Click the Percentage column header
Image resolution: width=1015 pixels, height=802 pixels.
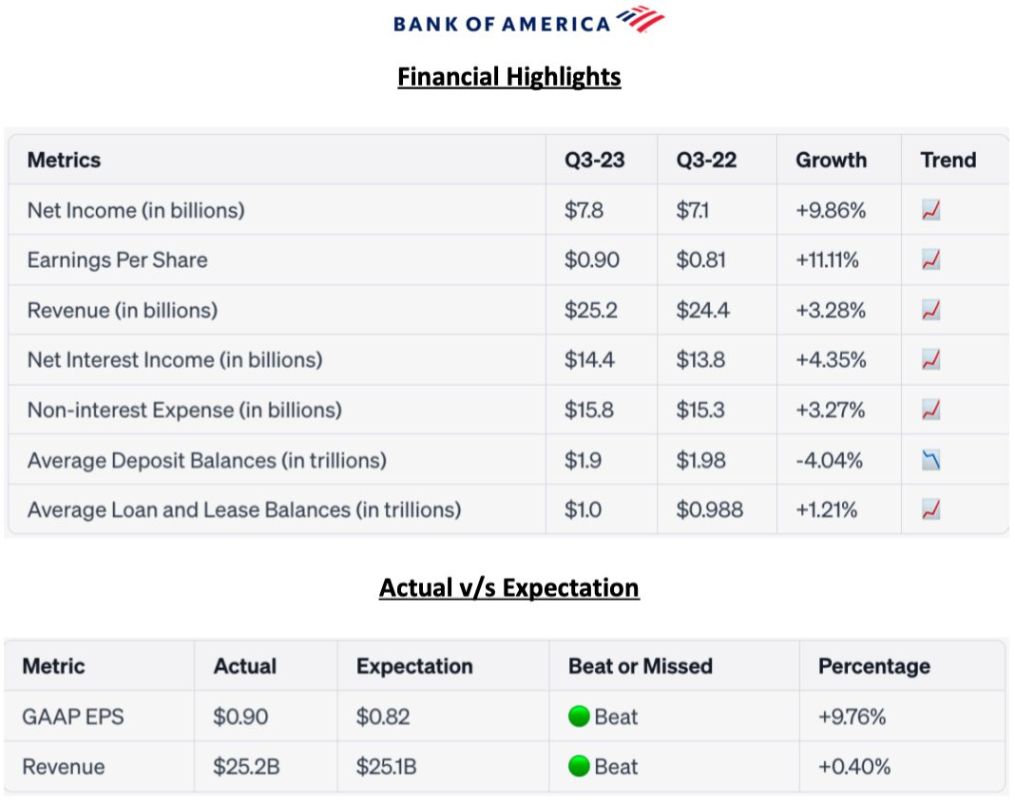(x=873, y=666)
